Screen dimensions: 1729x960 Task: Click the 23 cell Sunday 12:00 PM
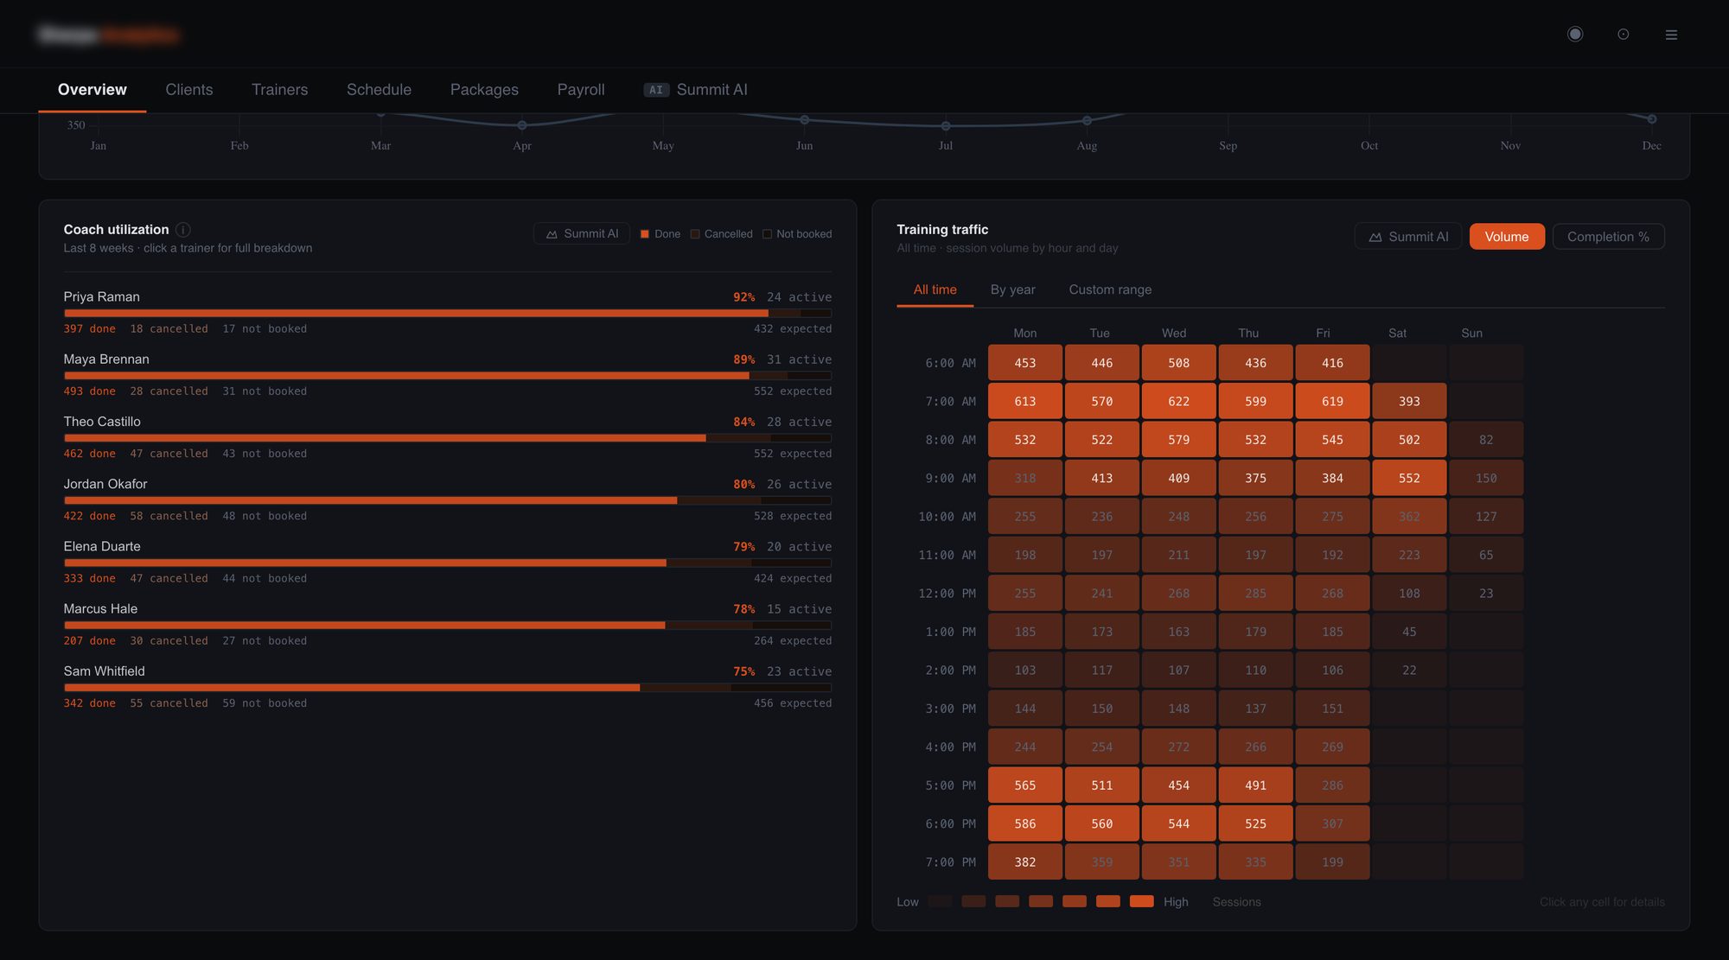tap(1486, 594)
